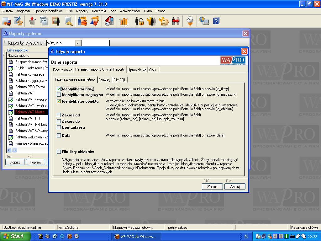Tick the Filtr listy obiektów checkbox

[59, 152]
